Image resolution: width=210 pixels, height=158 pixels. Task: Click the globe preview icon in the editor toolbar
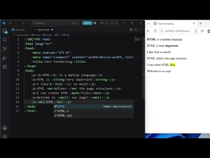click(x=131, y=30)
